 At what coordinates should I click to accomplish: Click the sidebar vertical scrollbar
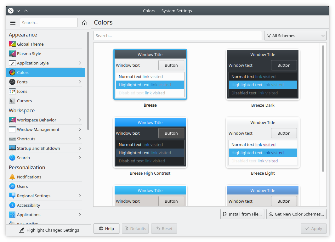tap(88, 81)
